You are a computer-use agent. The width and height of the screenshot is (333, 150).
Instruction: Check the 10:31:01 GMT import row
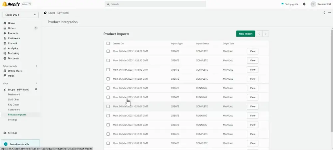(x=108, y=107)
